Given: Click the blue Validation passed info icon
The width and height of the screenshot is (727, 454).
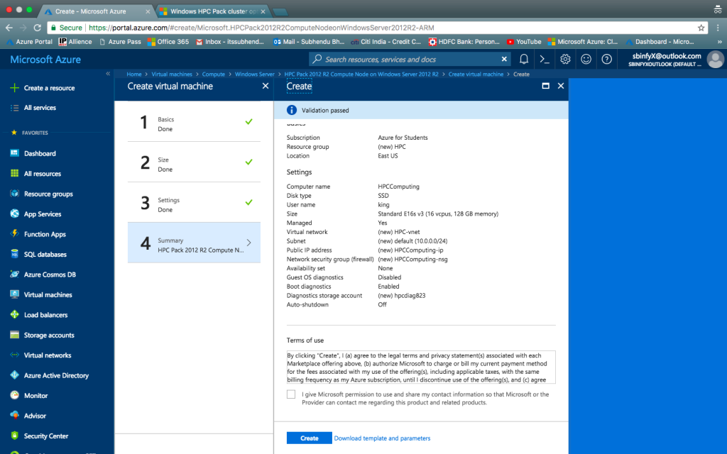Looking at the screenshot, I should (x=292, y=110).
